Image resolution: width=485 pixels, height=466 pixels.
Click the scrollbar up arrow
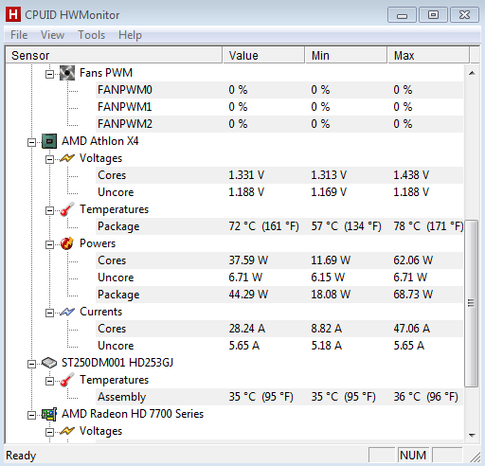(x=472, y=73)
